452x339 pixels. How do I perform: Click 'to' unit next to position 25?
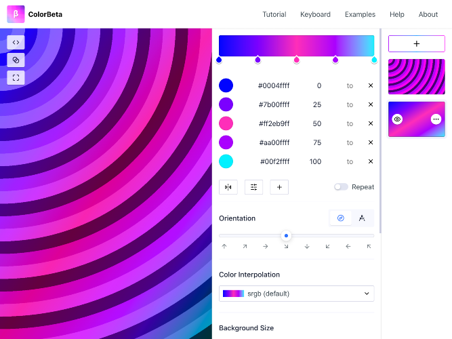click(x=350, y=104)
